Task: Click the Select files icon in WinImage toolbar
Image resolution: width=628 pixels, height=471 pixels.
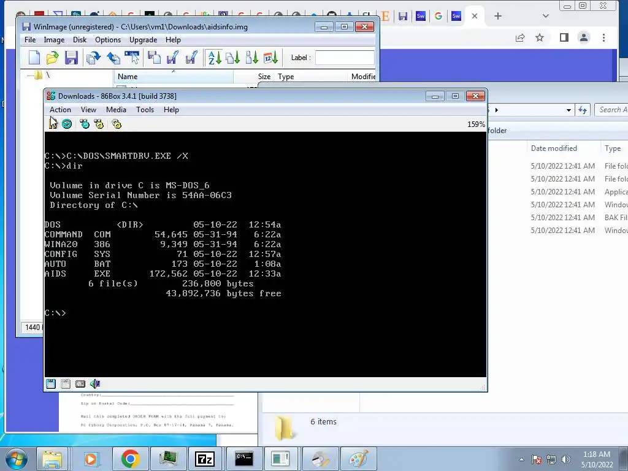Action: [132, 58]
